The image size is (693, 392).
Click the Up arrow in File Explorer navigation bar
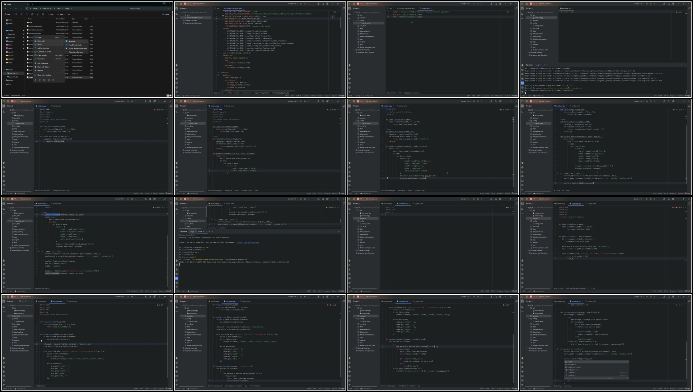pos(16,9)
